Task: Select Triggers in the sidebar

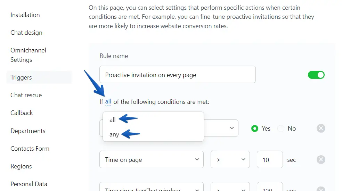Action: click(x=21, y=77)
